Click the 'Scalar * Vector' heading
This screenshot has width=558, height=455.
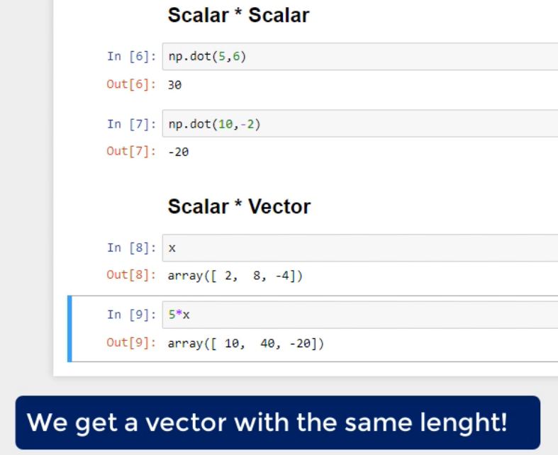(x=238, y=207)
